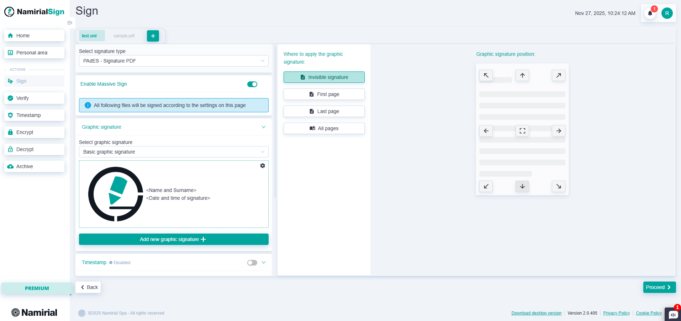Switch to the sample.pdf tab
681x321 pixels.
(124, 36)
